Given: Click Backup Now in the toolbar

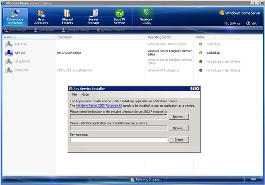Looking at the screenshot, I should pyautogui.click(x=44, y=30).
